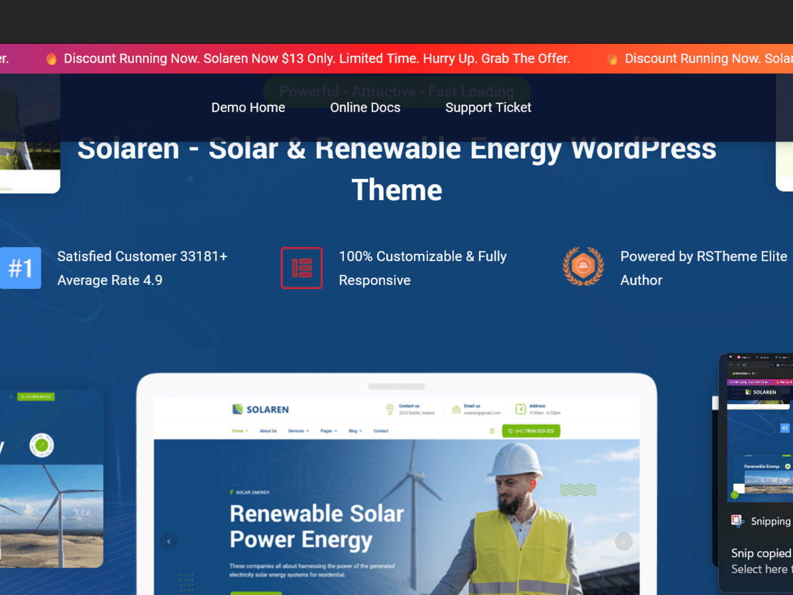Expand the Home dropdown in preview

coord(240,431)
